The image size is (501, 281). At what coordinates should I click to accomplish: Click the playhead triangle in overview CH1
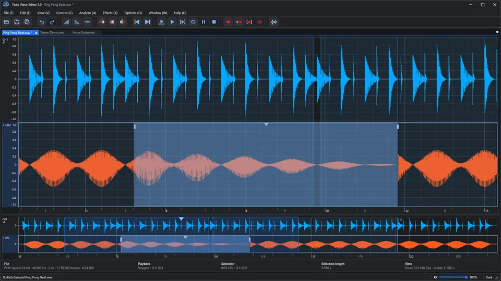click(181, 219)
